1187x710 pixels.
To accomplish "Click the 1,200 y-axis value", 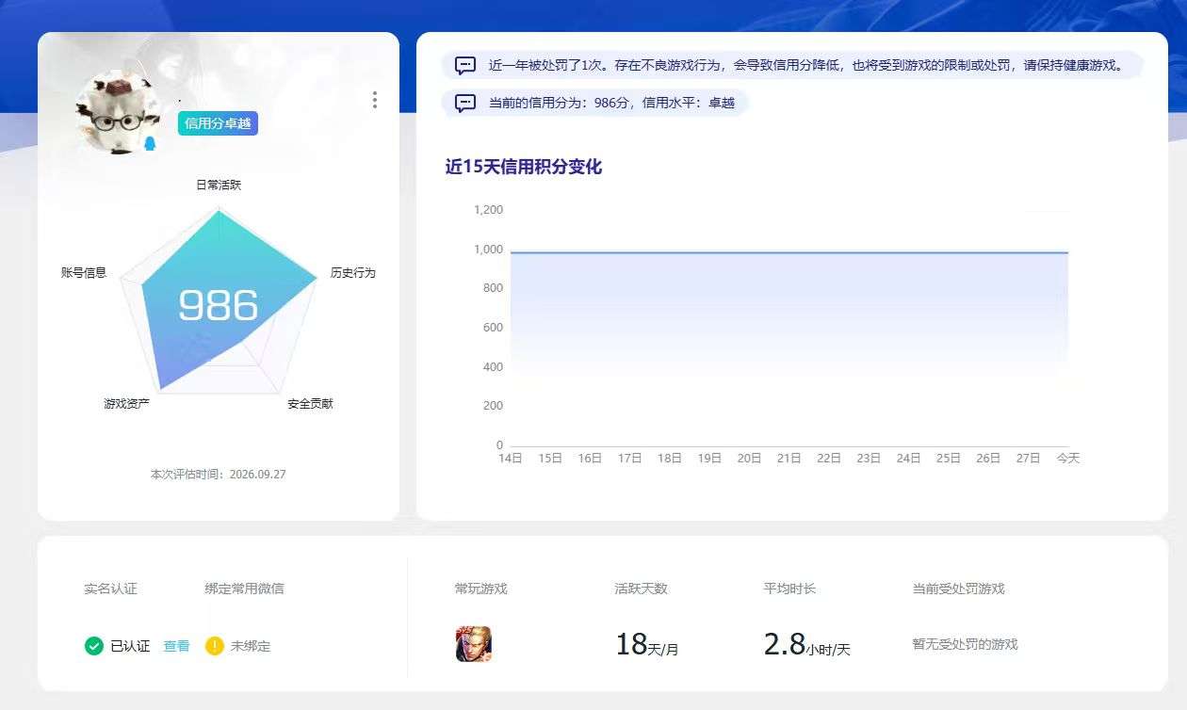I will point(488,210).
